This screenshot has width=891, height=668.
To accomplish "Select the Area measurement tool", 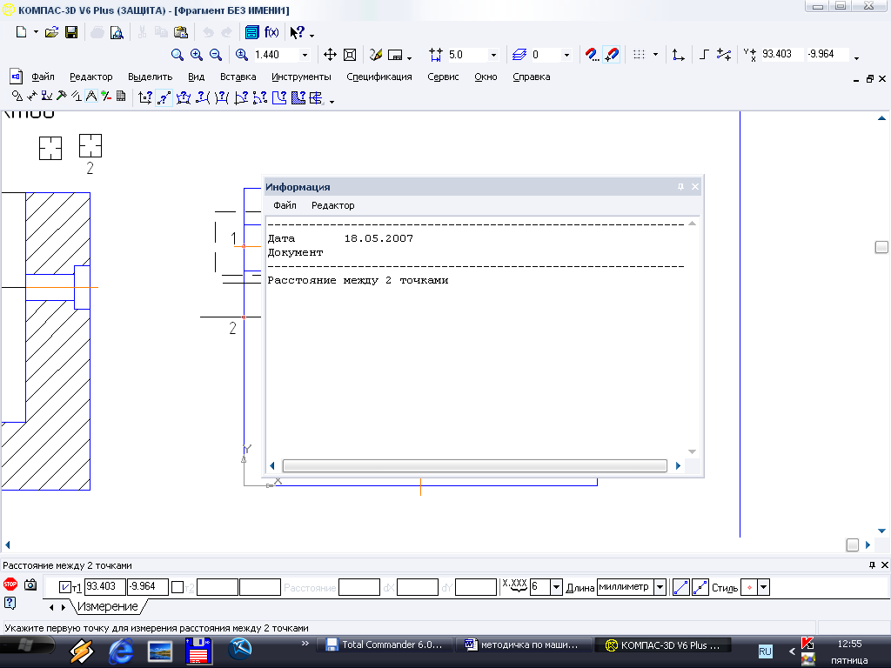I will point(279,97).
